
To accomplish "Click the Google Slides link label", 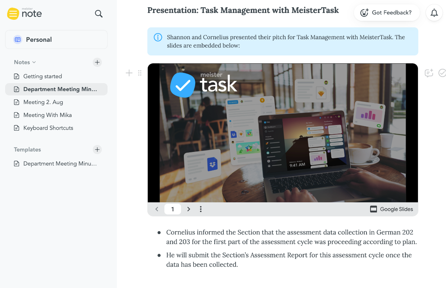I will (396, 209).
